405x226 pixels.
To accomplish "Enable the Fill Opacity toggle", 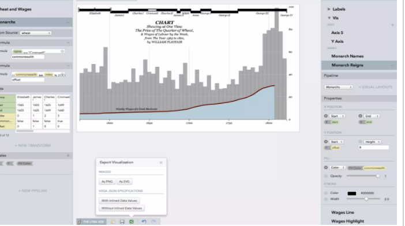I will [326, 176].
